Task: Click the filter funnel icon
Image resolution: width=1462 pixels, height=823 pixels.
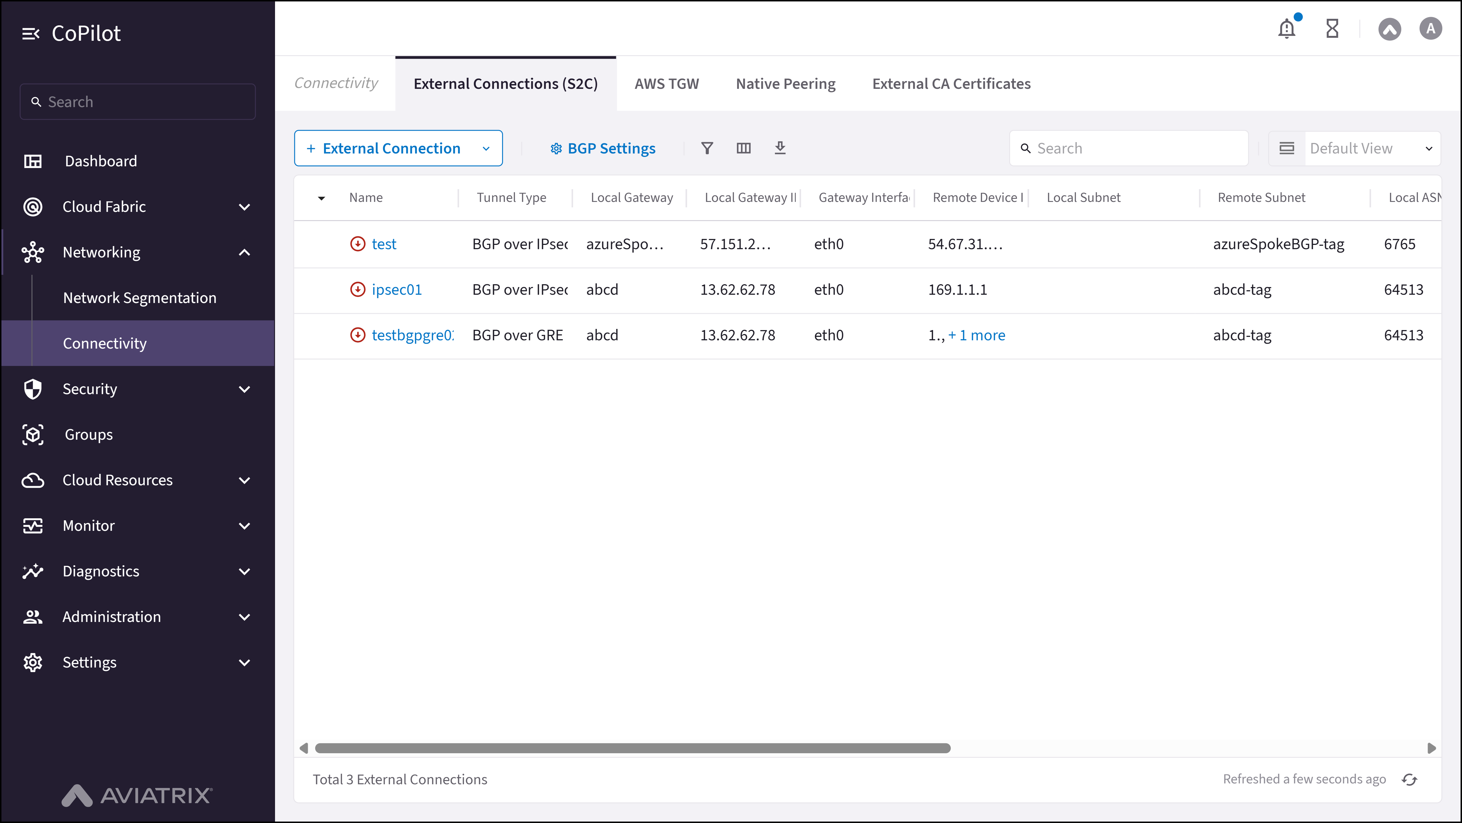Action: pyautogui.click(x=706, y=148)
